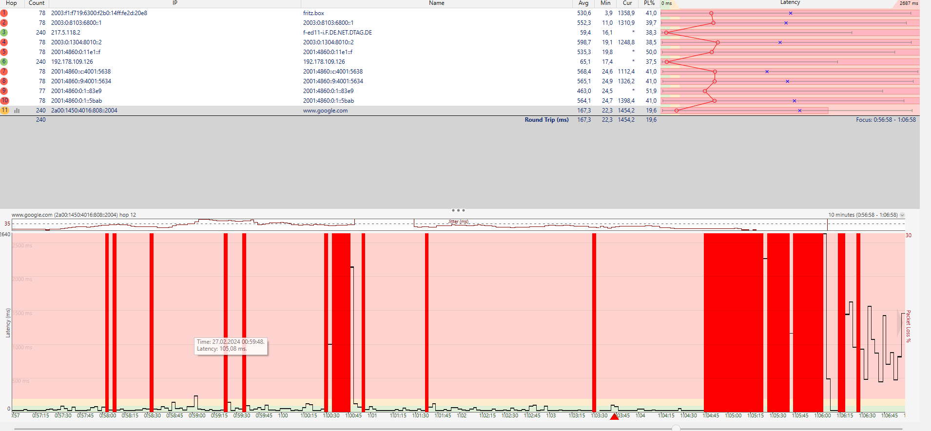Click the red hop 4 circle icon
Screen dimensions: 931x431
[4, 42]
